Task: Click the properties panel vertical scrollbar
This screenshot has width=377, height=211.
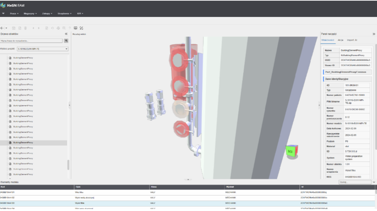Action: pyautogui.click(x=376, y=96)
